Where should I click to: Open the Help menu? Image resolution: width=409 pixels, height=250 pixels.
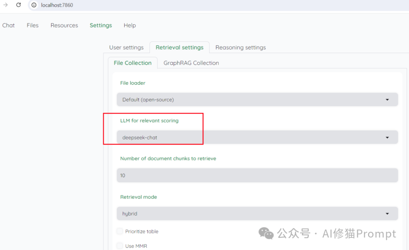[x=130, y=25]
